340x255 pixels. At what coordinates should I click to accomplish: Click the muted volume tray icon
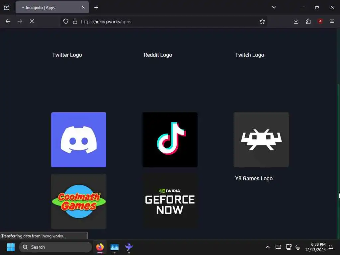coord(297,247)
